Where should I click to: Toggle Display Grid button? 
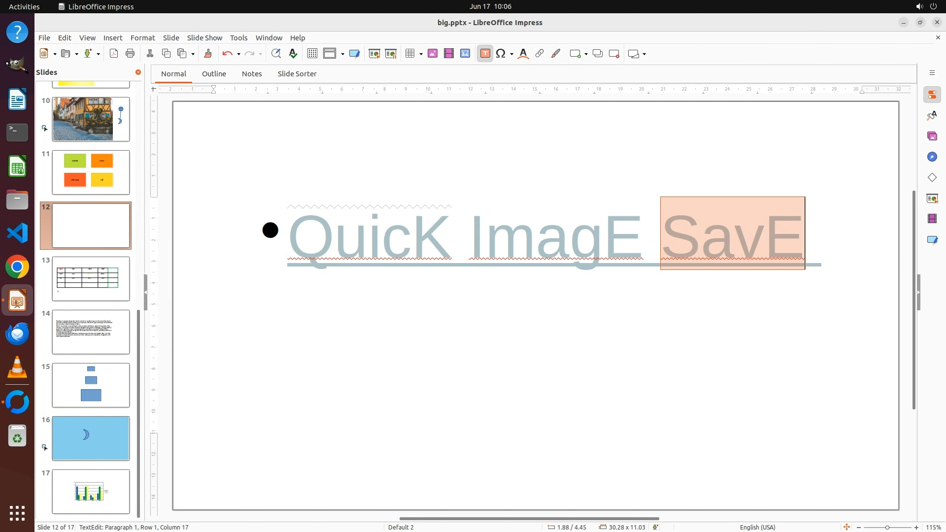tap(312, 54)
